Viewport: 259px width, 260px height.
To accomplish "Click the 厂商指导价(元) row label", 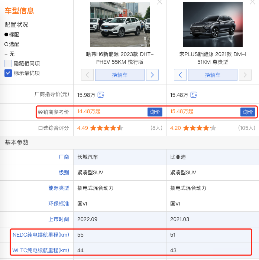I will pos(52,94).
